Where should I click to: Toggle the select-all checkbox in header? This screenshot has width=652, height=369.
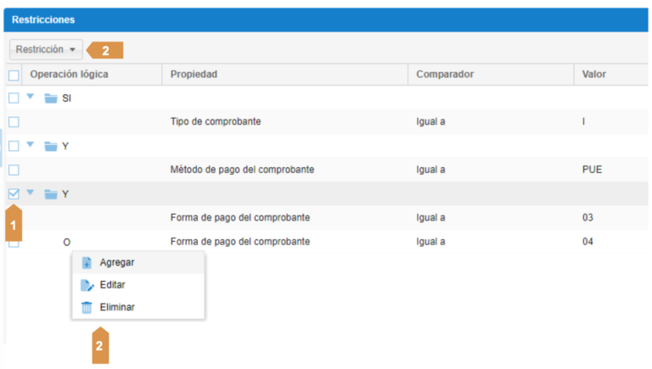point(14,75)
